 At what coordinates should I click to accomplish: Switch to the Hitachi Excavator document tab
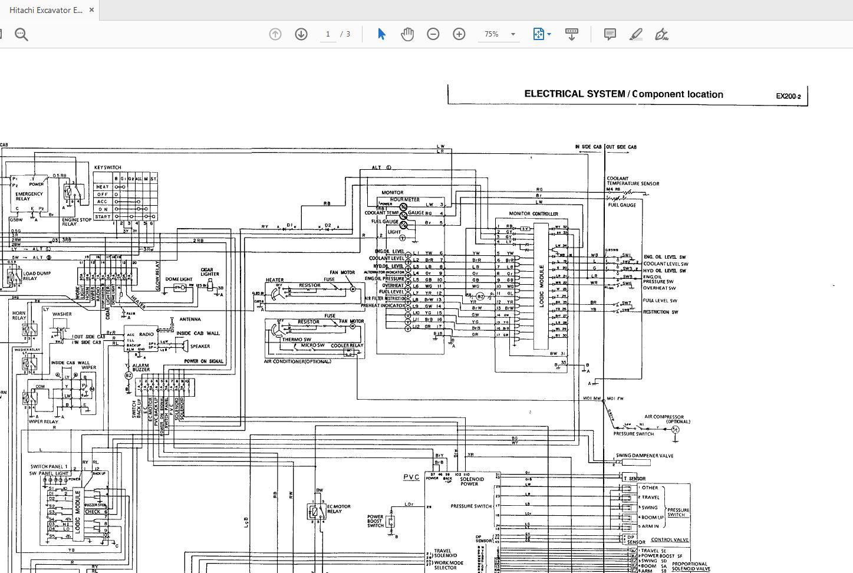46,10
